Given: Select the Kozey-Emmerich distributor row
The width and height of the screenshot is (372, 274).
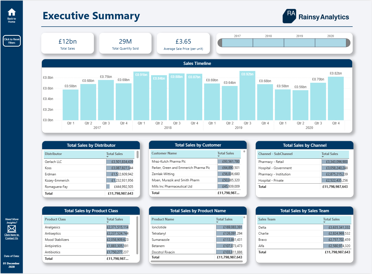Looking at the screenshot, I should click(89, 180).
